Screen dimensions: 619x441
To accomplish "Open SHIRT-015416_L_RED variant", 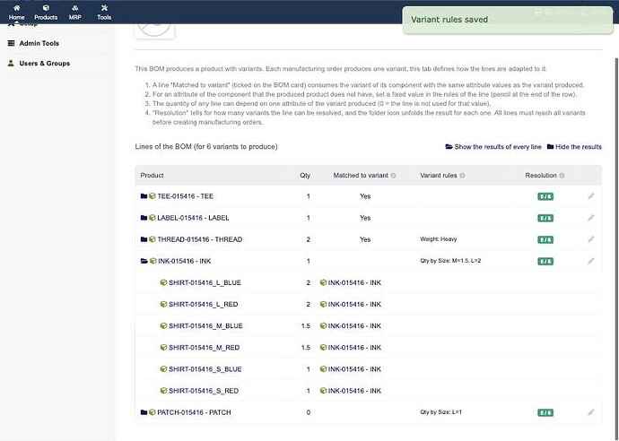I will pyautogui.click(x=204, y=305).
